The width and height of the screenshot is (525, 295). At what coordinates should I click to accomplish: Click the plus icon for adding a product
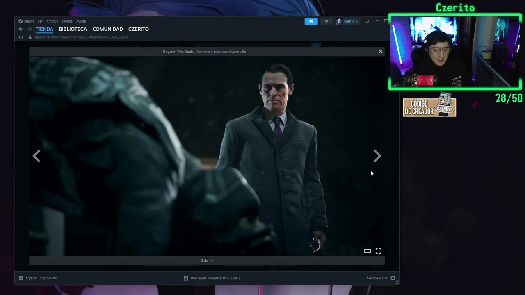tap(21, 278)
